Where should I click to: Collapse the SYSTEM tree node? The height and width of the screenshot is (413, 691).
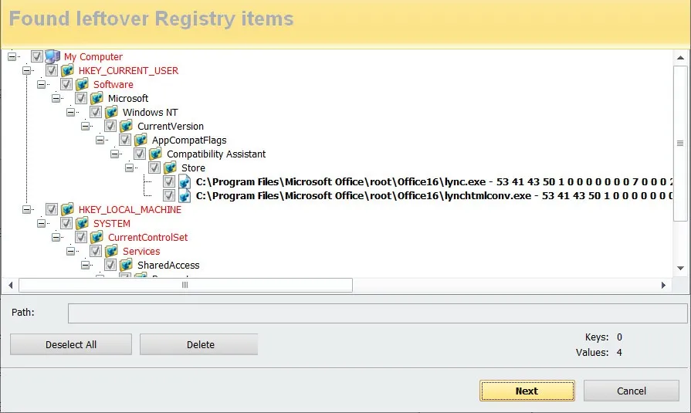[42, 223]
